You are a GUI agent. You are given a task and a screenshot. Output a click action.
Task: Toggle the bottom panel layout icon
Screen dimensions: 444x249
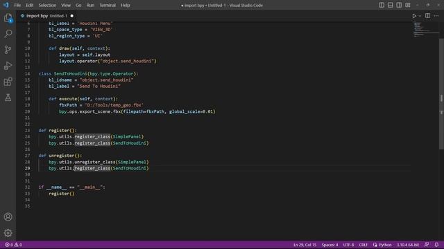(x=390, y=5)
